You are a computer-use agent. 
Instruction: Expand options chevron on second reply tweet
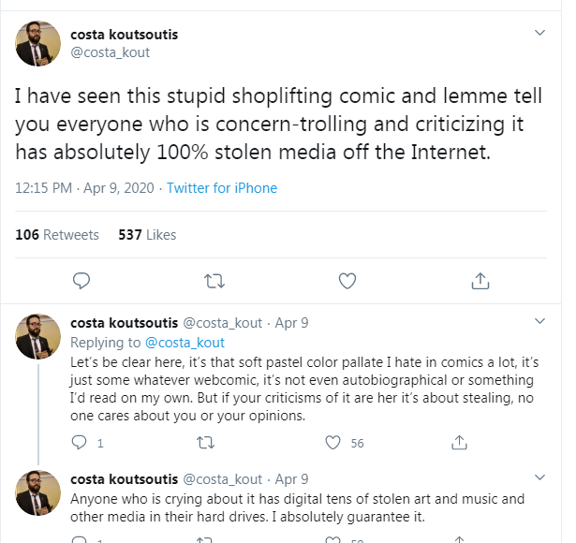pyautogui.click(x=539, y=477)
